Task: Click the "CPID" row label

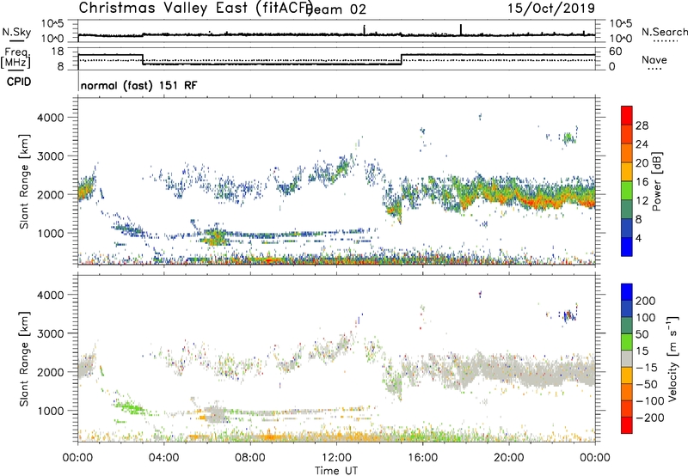Action: tap(19, 82)
